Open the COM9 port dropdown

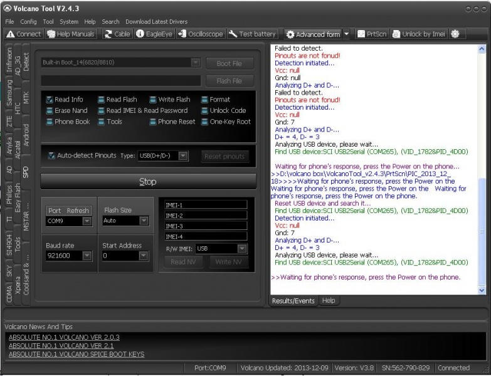pyautogui.click(x=87, y=221)
